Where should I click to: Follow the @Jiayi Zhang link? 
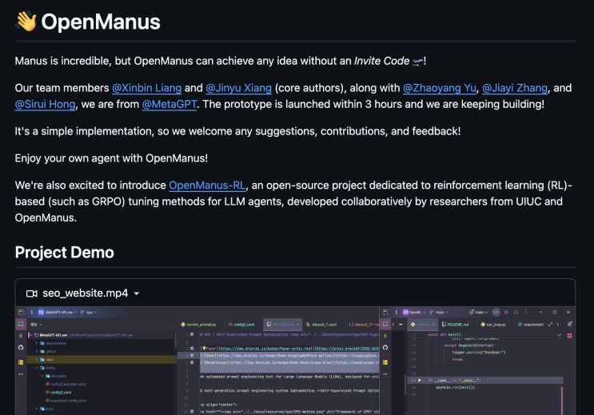click(515, 88)
